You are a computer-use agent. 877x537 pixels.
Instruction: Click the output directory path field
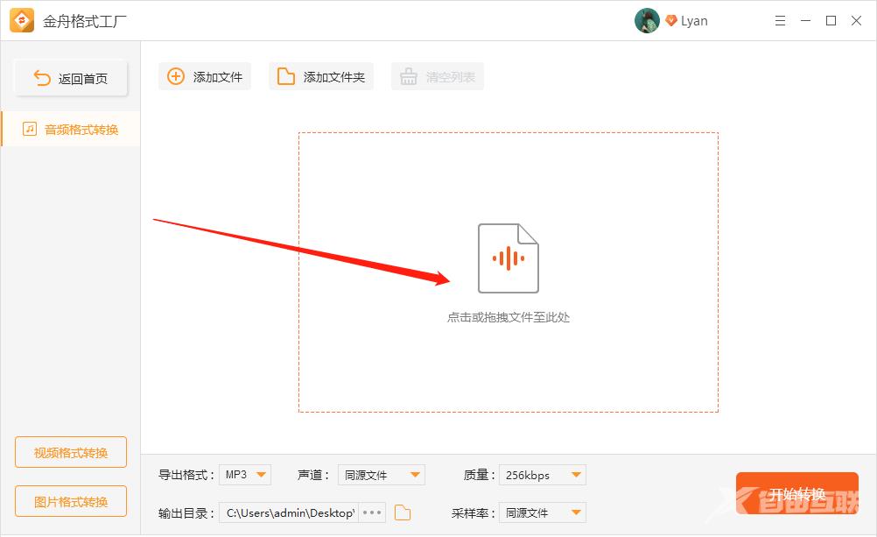pos(289,512)
